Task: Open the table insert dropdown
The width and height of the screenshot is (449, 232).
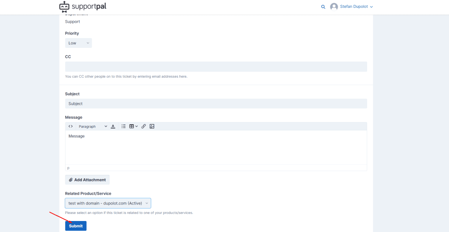Action: 133,126
